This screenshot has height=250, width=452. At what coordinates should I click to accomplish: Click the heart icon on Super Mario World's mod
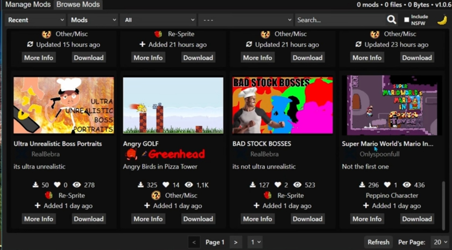387,185
